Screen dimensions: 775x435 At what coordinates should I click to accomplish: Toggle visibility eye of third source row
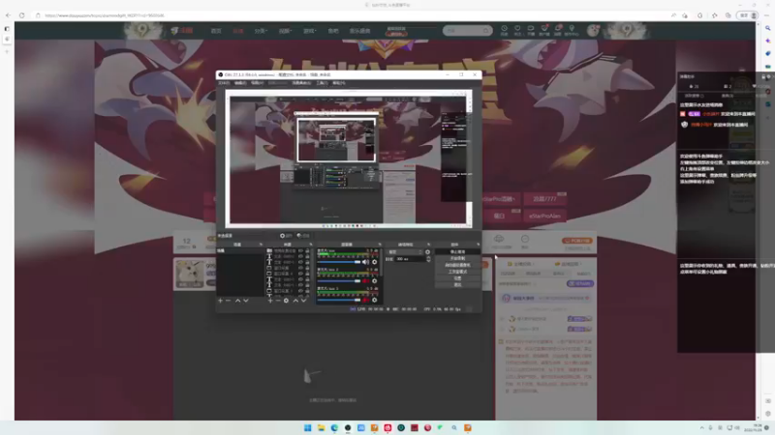pos(300,262)
